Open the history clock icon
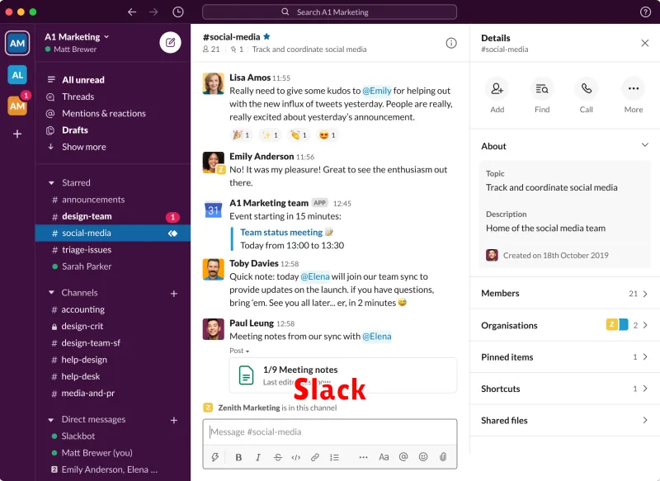The image size is (660, 481). (178, 12)
